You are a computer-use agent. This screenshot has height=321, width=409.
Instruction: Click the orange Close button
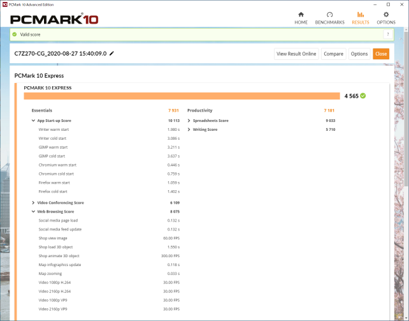click(381, 54)
